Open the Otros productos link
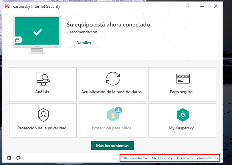 point(135,158)
